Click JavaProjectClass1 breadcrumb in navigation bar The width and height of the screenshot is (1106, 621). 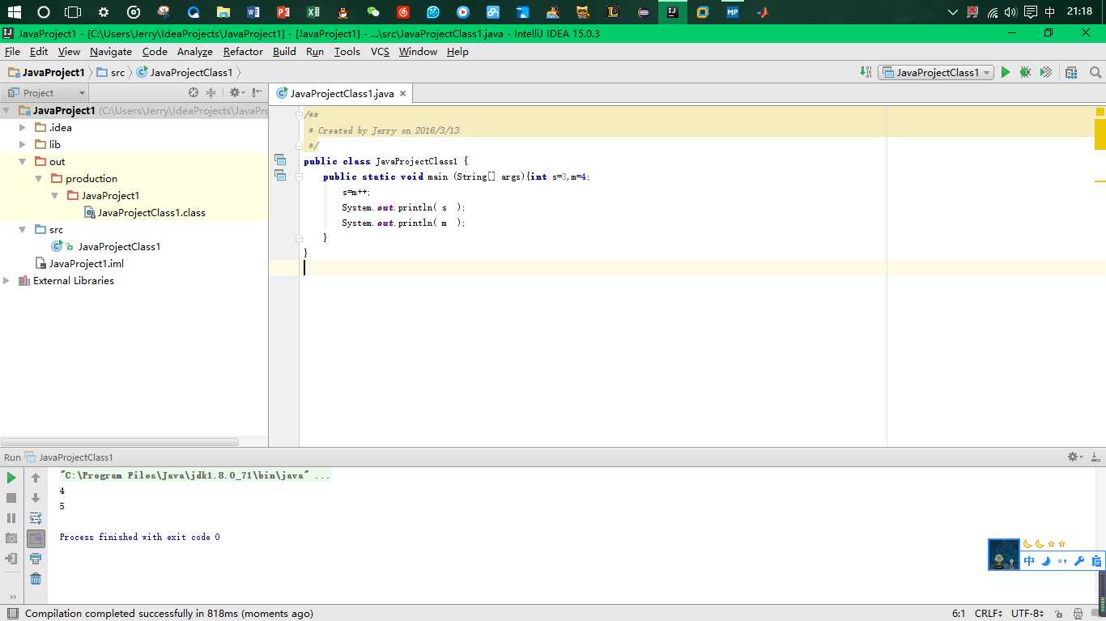point(185,72)
